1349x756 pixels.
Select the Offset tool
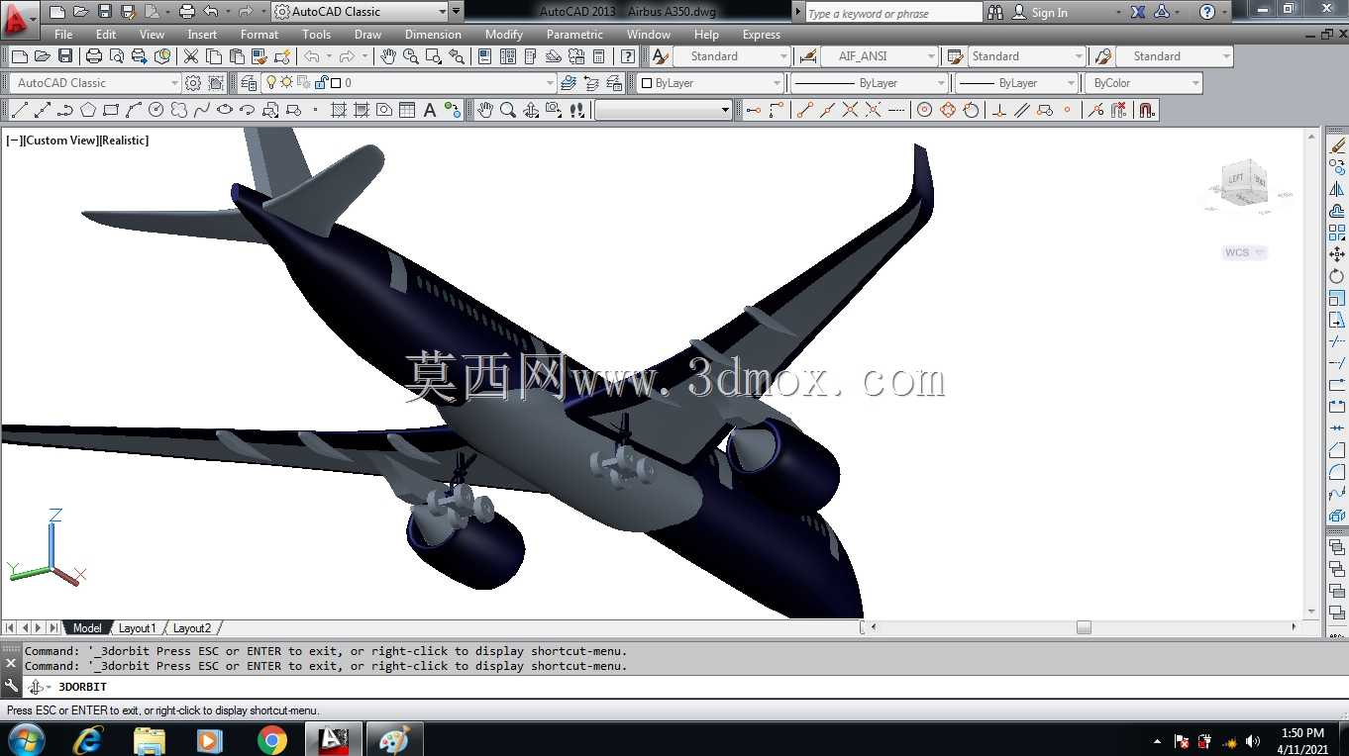(x=1337, y=211)
